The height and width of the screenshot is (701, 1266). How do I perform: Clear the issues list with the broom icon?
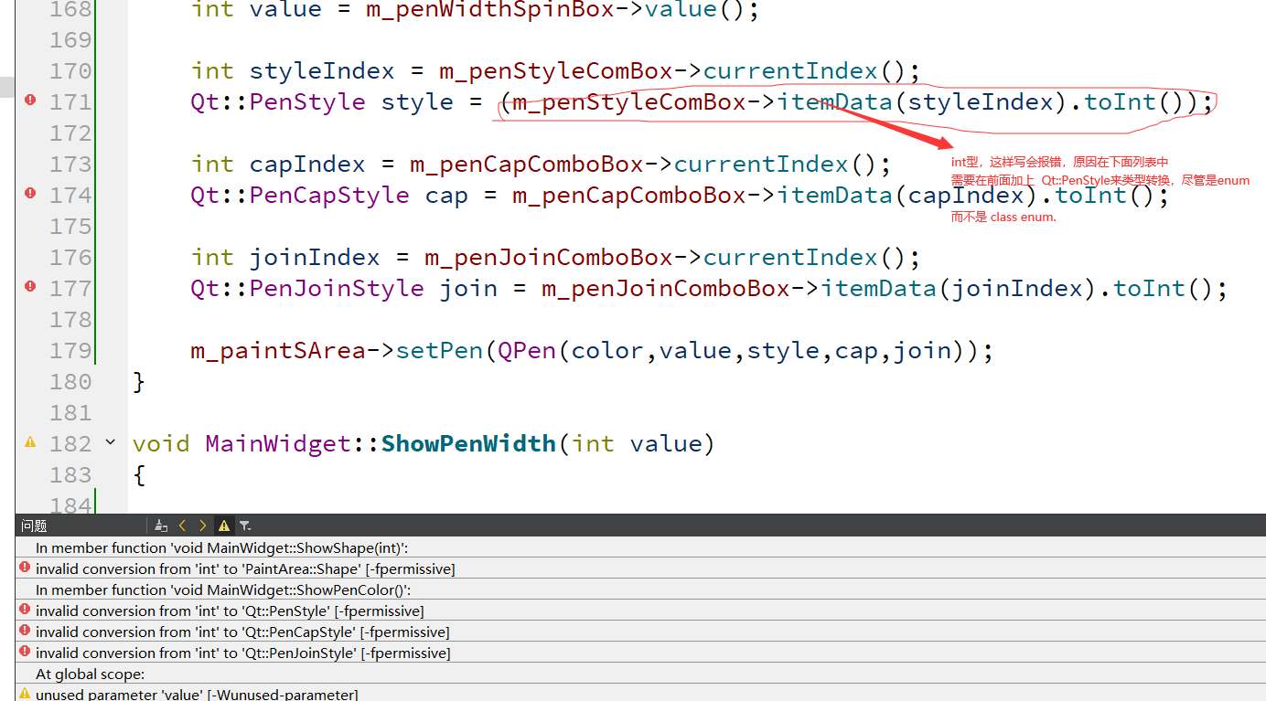coord(161,526)
